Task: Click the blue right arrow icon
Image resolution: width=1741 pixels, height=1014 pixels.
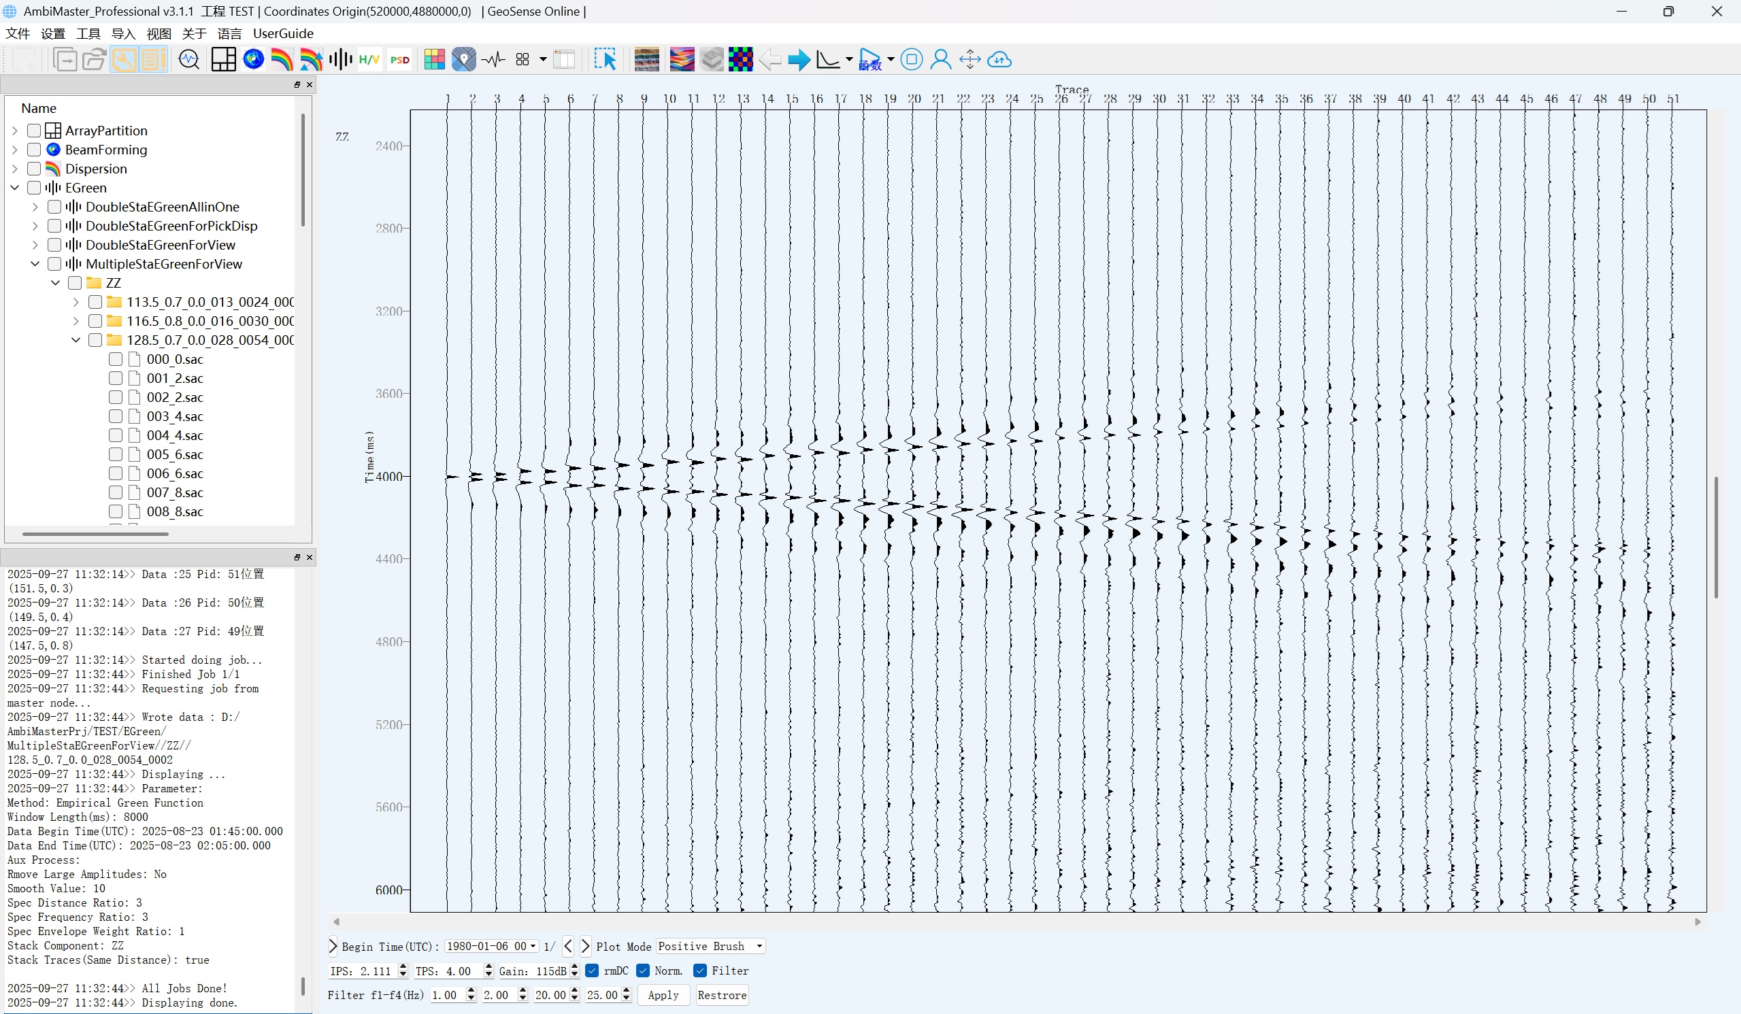Action: pos(799,60)
